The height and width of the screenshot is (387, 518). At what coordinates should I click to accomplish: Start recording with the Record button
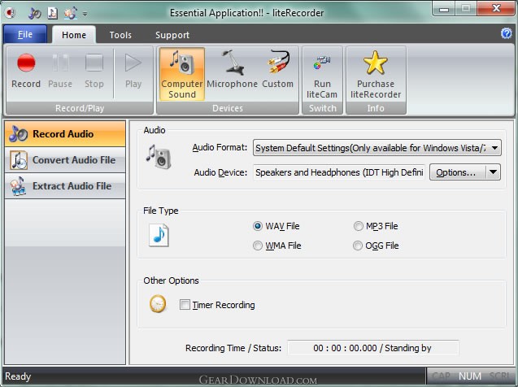pos(26,72)
